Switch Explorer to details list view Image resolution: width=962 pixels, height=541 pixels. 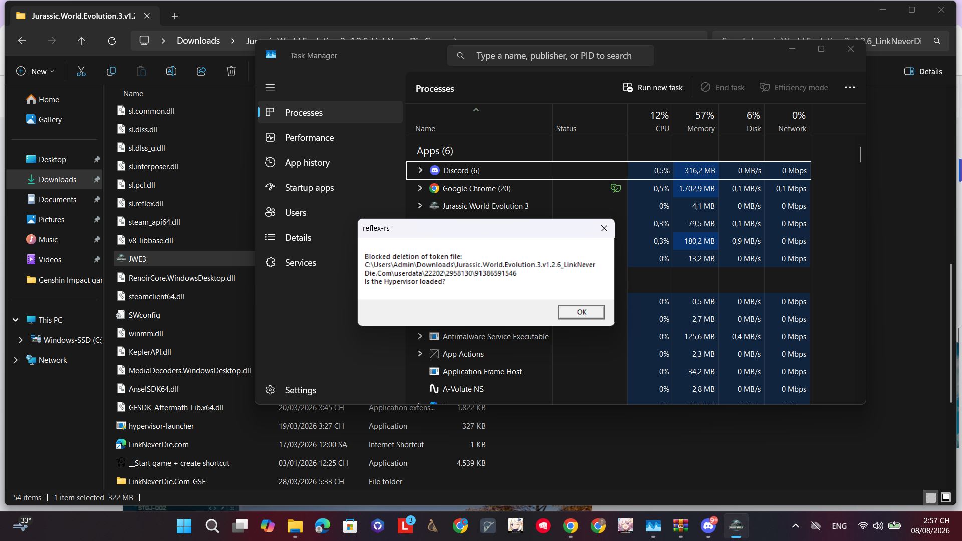point(930,498)
